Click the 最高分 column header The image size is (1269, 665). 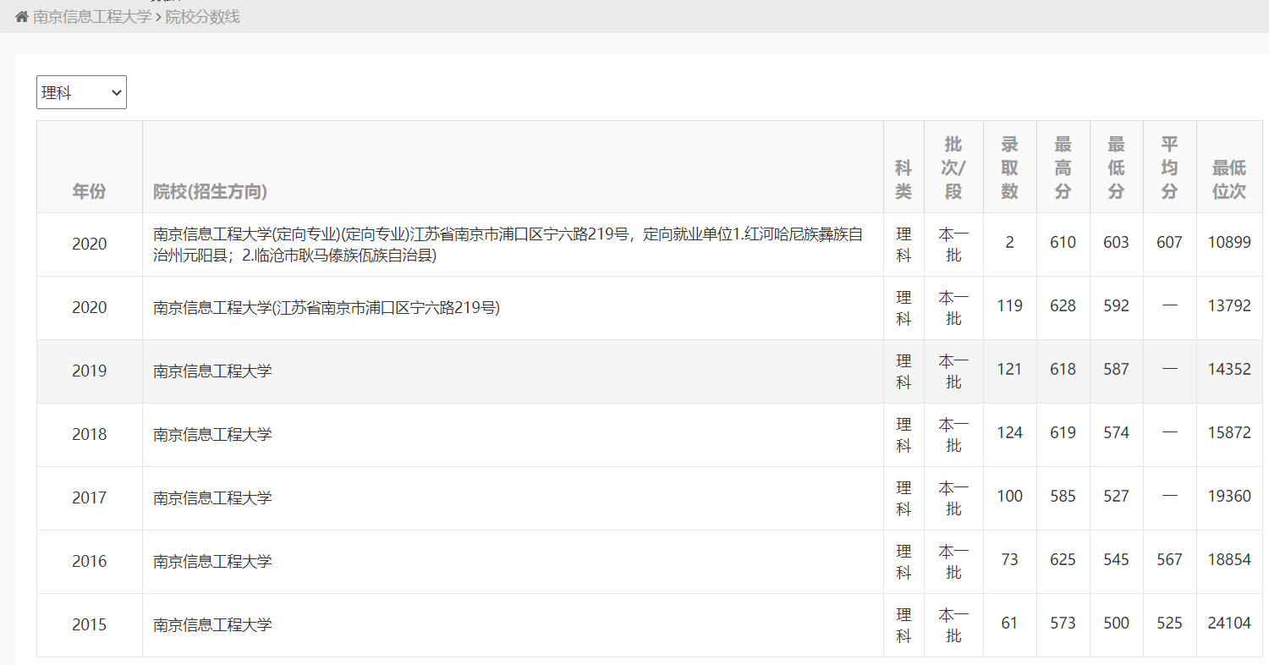[x=1063, y=168]
